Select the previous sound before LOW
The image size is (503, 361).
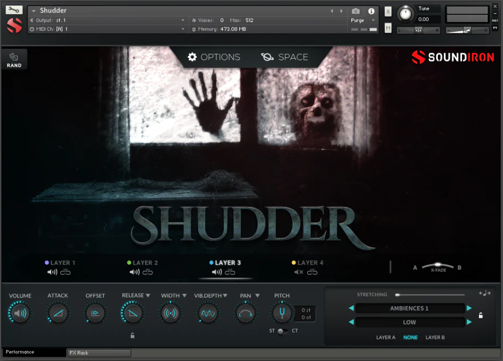pyautogui.click(x=351, y=322)
